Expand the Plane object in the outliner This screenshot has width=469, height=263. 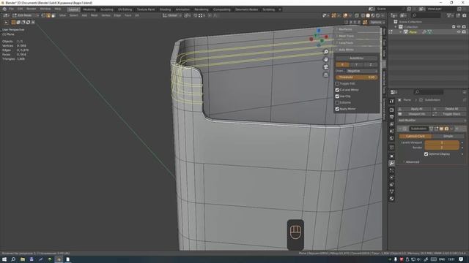pos(401,32)
